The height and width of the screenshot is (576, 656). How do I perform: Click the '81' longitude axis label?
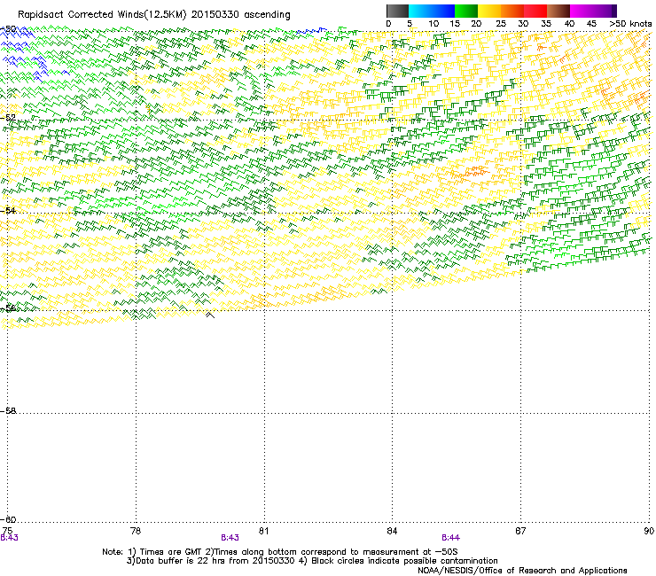tap(263, 531)
